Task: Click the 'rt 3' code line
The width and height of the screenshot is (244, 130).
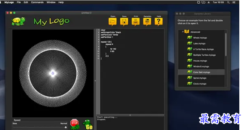Action: pyautogui.click(x=107, y=56)
